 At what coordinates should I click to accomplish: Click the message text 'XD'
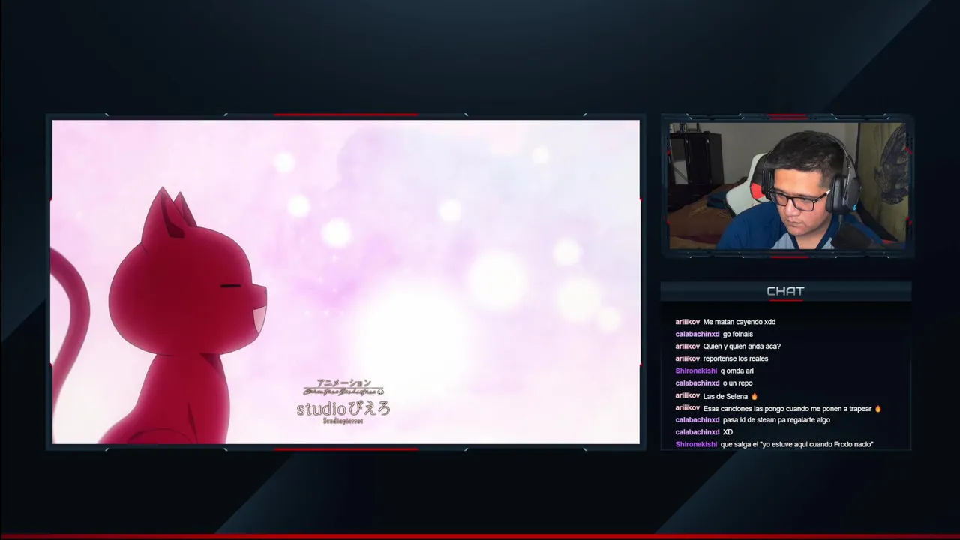727,432
